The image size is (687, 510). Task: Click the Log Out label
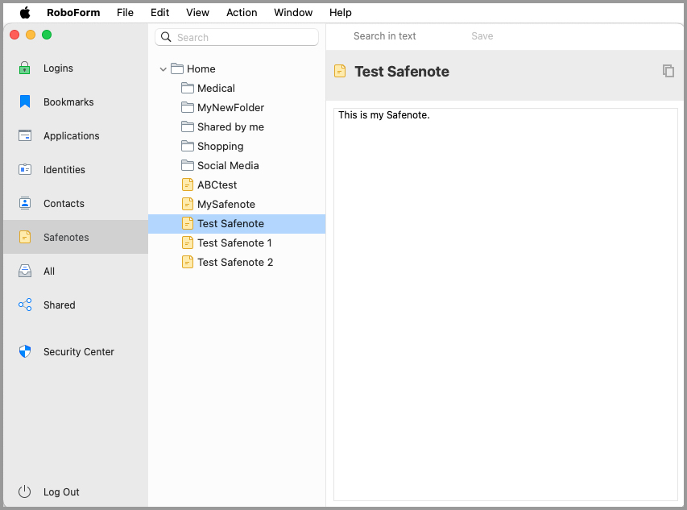(61, 492)
